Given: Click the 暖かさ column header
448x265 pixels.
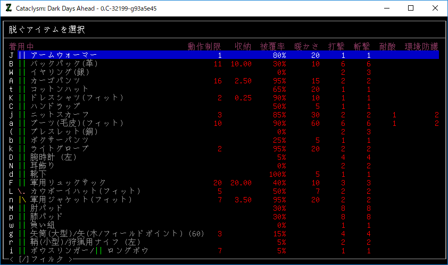Looking at the screenshot, I should [306, 46].
